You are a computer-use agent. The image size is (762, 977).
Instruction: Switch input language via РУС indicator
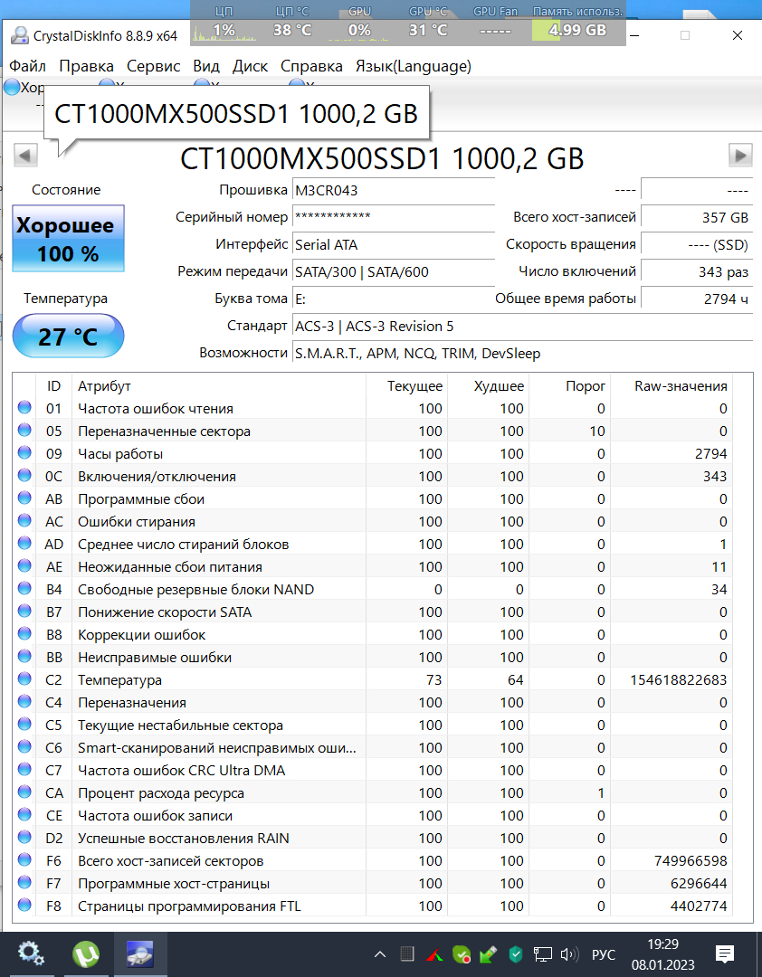tap(604, 954)
